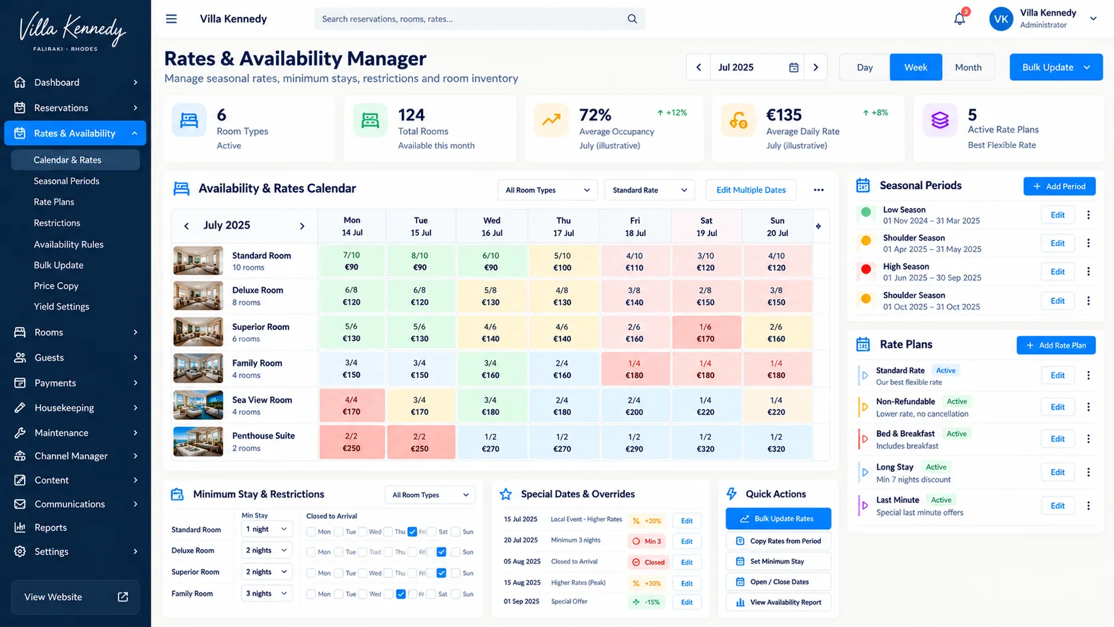Open calendar three-dots more options
Screen dimensions: 1114x627
coord(819,190)
